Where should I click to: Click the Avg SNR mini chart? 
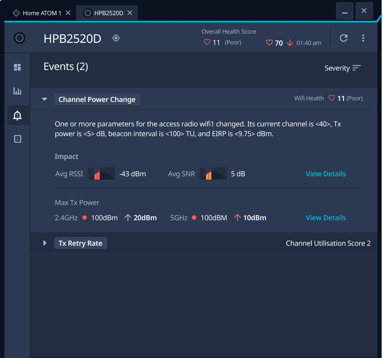213,174
